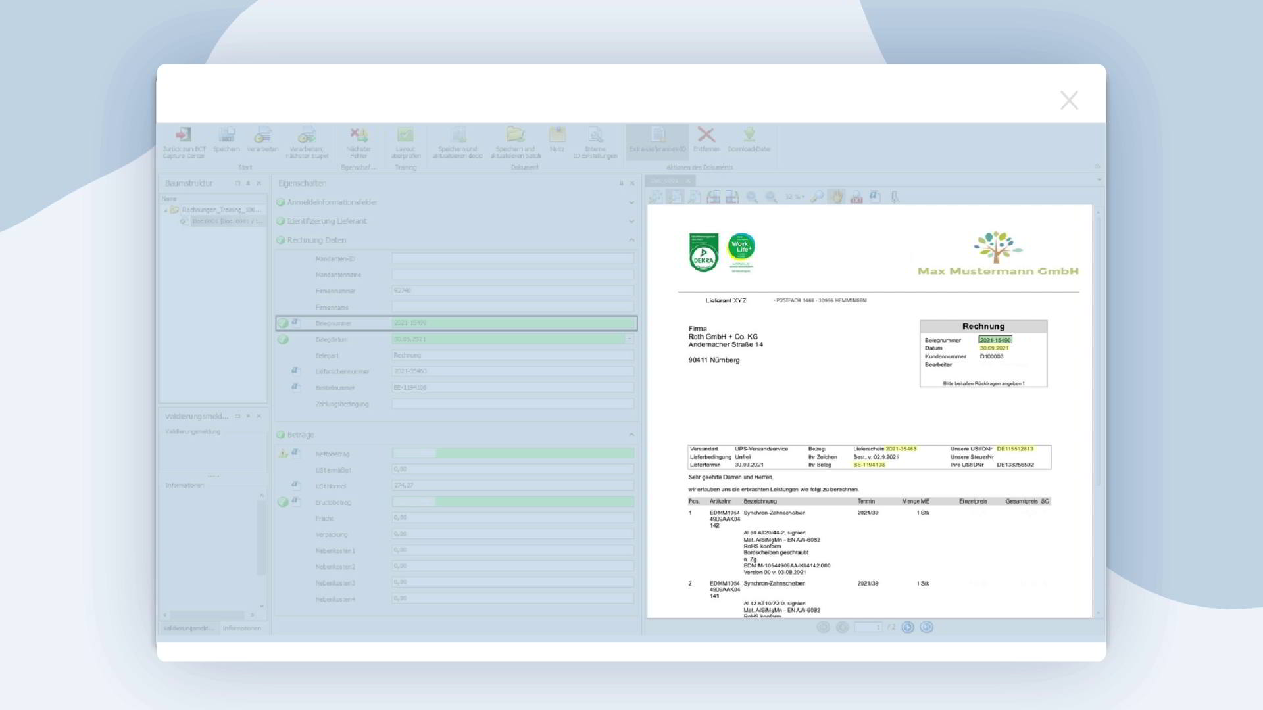The width and height of the screenshot is (1263, 710).
Task: Click the Download-Datei toolbar icon
Action: tap(749, 135)
